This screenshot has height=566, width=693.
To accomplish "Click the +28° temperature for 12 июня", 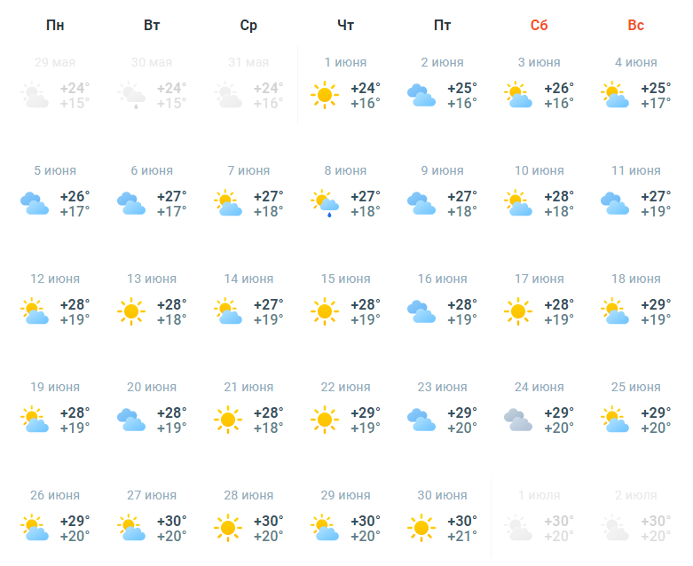I will 75,304.
